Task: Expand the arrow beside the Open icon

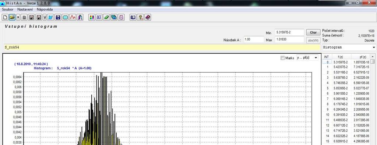Action: (x=18, y=17)
